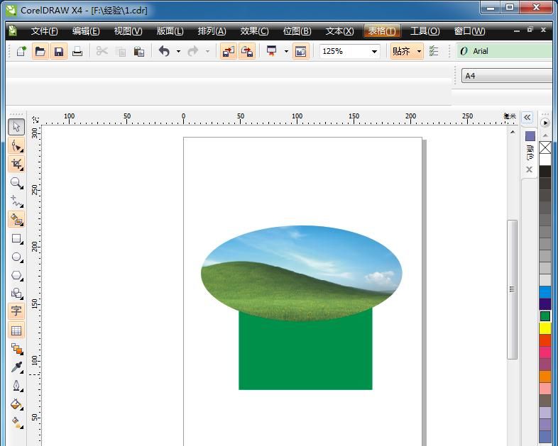Click the Import icon
Viewport: 558px width, 446px height.
pyautogui.click(x=228, y=52)
